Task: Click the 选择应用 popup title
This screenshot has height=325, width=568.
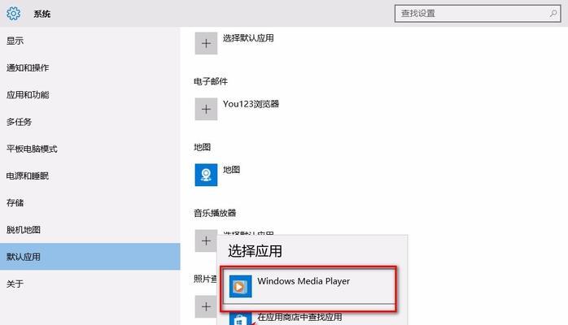Action: [x=255, y=251]
